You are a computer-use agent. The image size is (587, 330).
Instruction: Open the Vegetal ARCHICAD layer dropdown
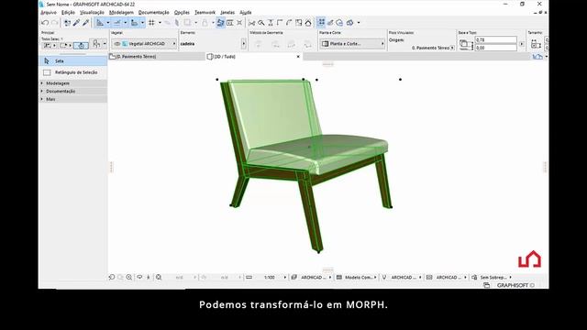click(144, 44)
